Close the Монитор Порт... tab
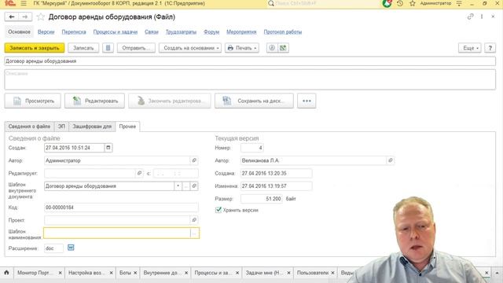The height and width of the screenshot is (283, 503). point(60,273)
